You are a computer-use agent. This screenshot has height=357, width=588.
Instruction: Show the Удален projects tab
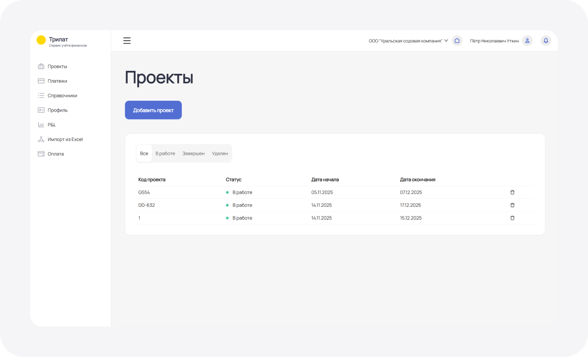[220, 154]
